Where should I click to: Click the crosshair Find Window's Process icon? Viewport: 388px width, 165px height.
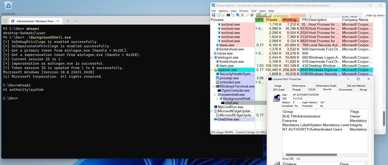click(x=252, y=15)
